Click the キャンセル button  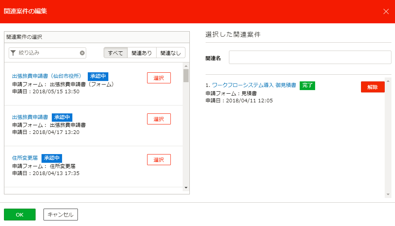click(60, 215)
